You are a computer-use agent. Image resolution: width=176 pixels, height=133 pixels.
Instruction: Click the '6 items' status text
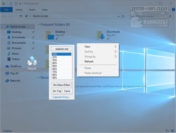[7, 131]
